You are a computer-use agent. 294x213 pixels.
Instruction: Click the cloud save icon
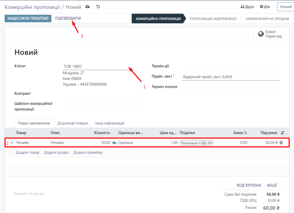[88, 7]
